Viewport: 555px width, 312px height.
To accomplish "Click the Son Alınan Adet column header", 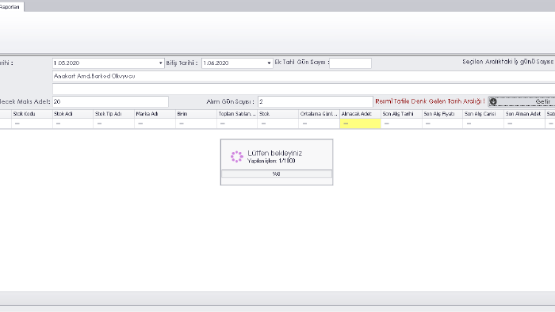I will click(525, 114).
